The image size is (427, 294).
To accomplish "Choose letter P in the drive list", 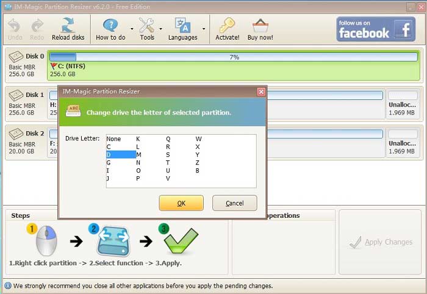I will click(138, 178).
